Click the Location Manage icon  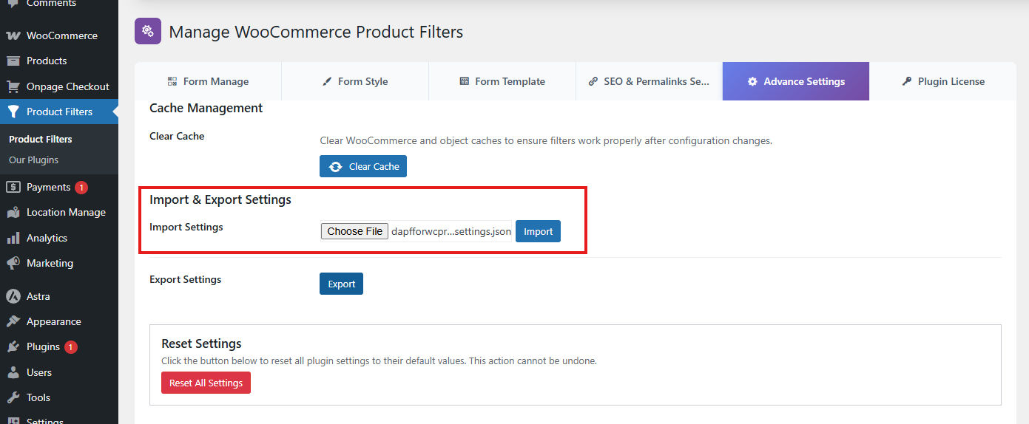tap(13, 212)
